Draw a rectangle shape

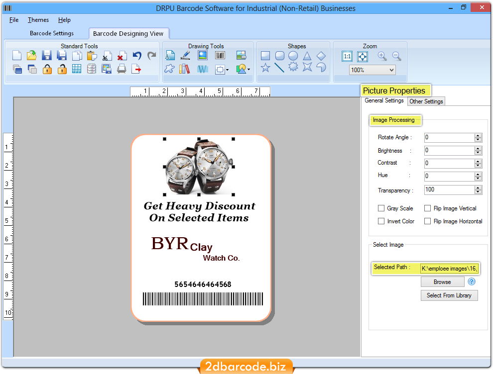click(265, 56)
